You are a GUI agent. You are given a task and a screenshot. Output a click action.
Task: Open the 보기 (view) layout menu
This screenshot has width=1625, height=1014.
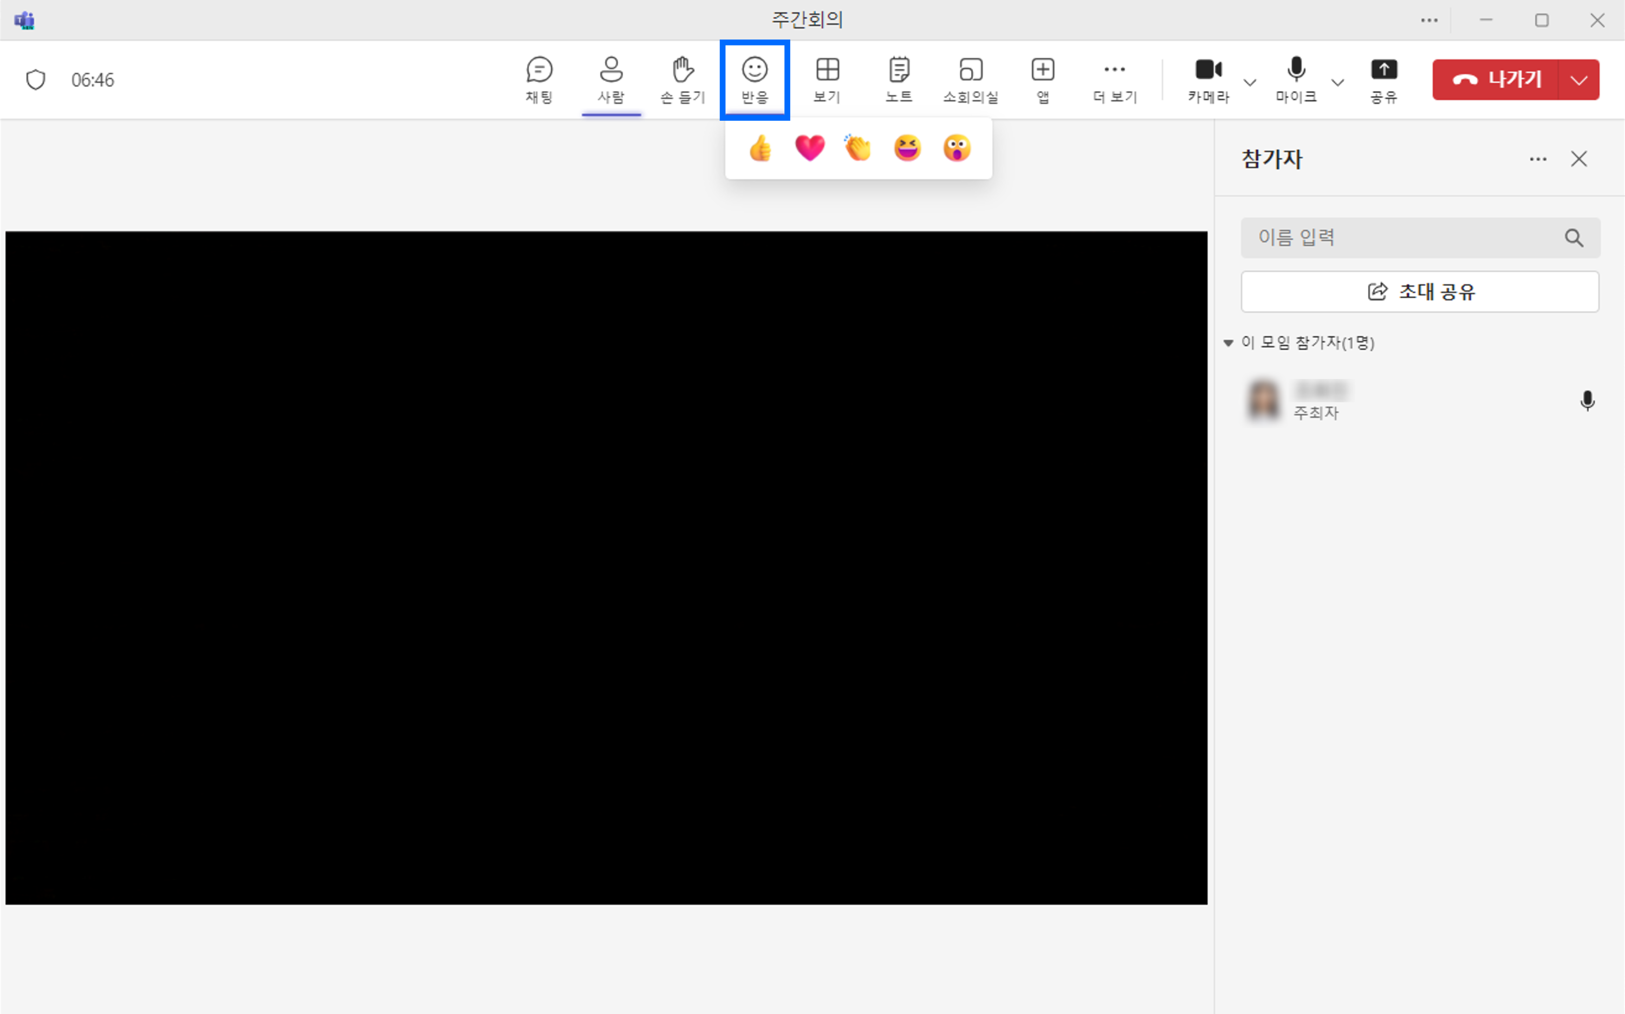[827, 79]
